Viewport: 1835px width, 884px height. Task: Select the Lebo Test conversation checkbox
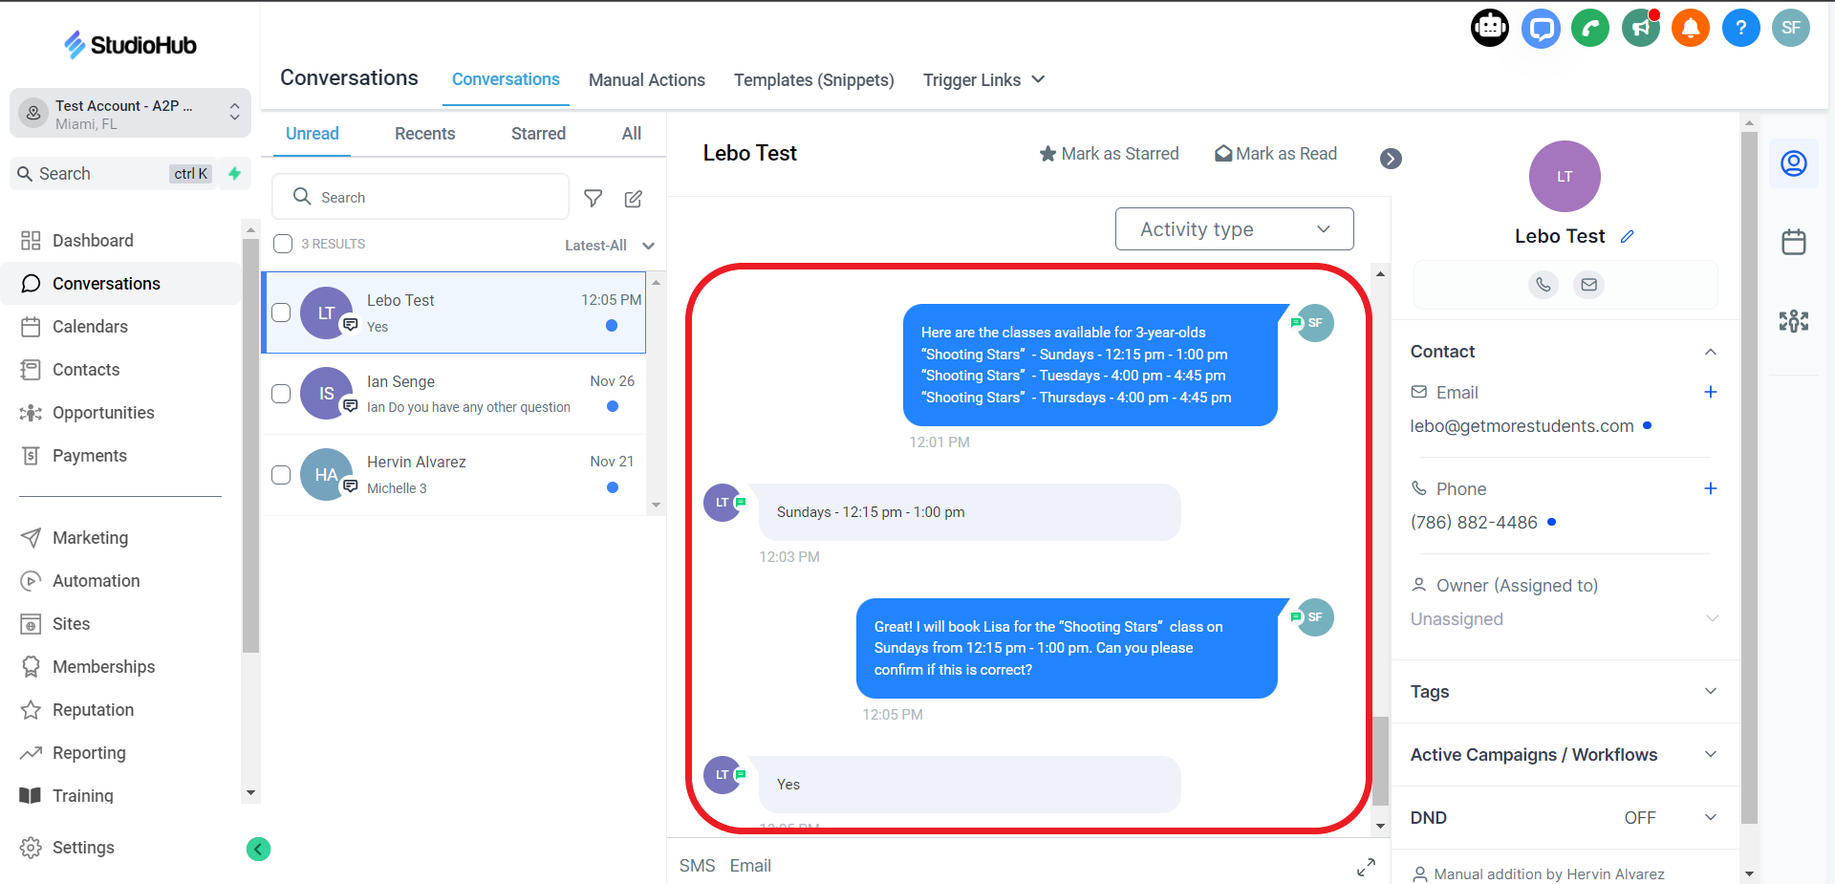281,313
